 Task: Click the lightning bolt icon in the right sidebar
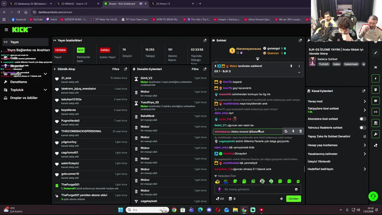tap(375, 79)
